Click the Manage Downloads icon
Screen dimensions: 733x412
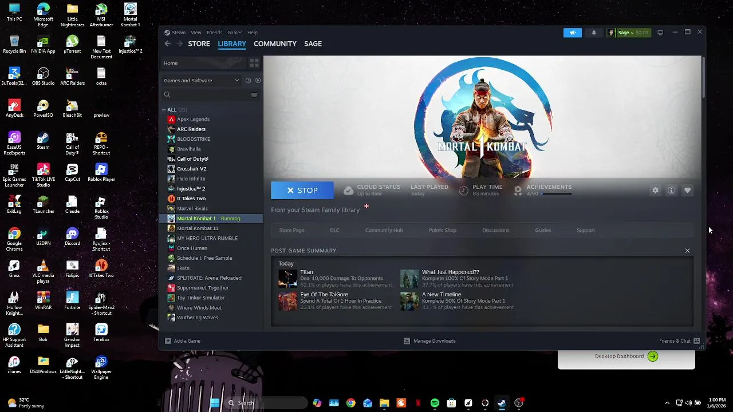(x=407, y=341)
